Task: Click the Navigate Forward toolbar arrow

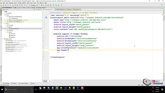Action: (x=27, y=5)
